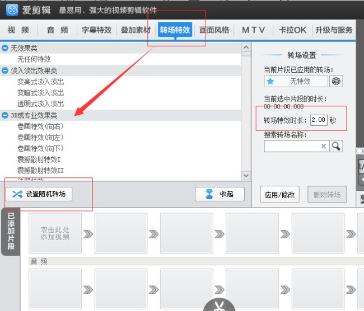Switch to the 叠加素材 tab
The image size is (364, 311).
(x=136, y=30)
